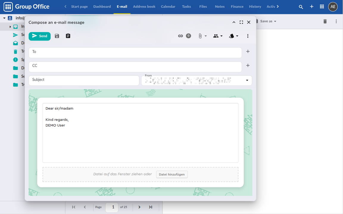
Task: Click into the message body editor
Action: pyautogui.click(x=141, y=133)
